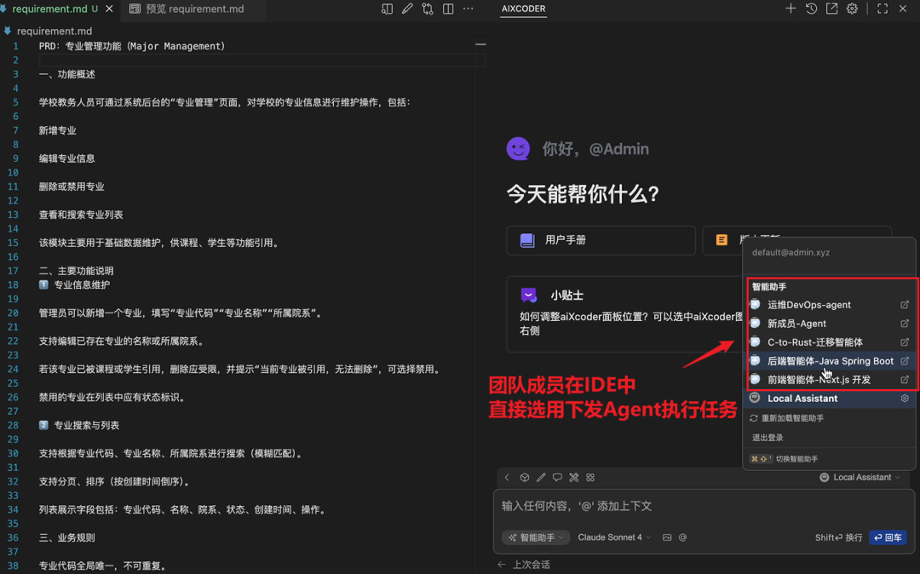Switch to the 预览 requirement.md tab
920x574 pixels.
[195, 9]
